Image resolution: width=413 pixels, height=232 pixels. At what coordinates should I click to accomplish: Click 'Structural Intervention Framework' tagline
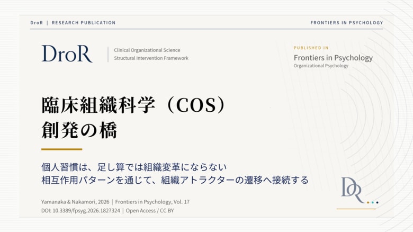point(151,58)
